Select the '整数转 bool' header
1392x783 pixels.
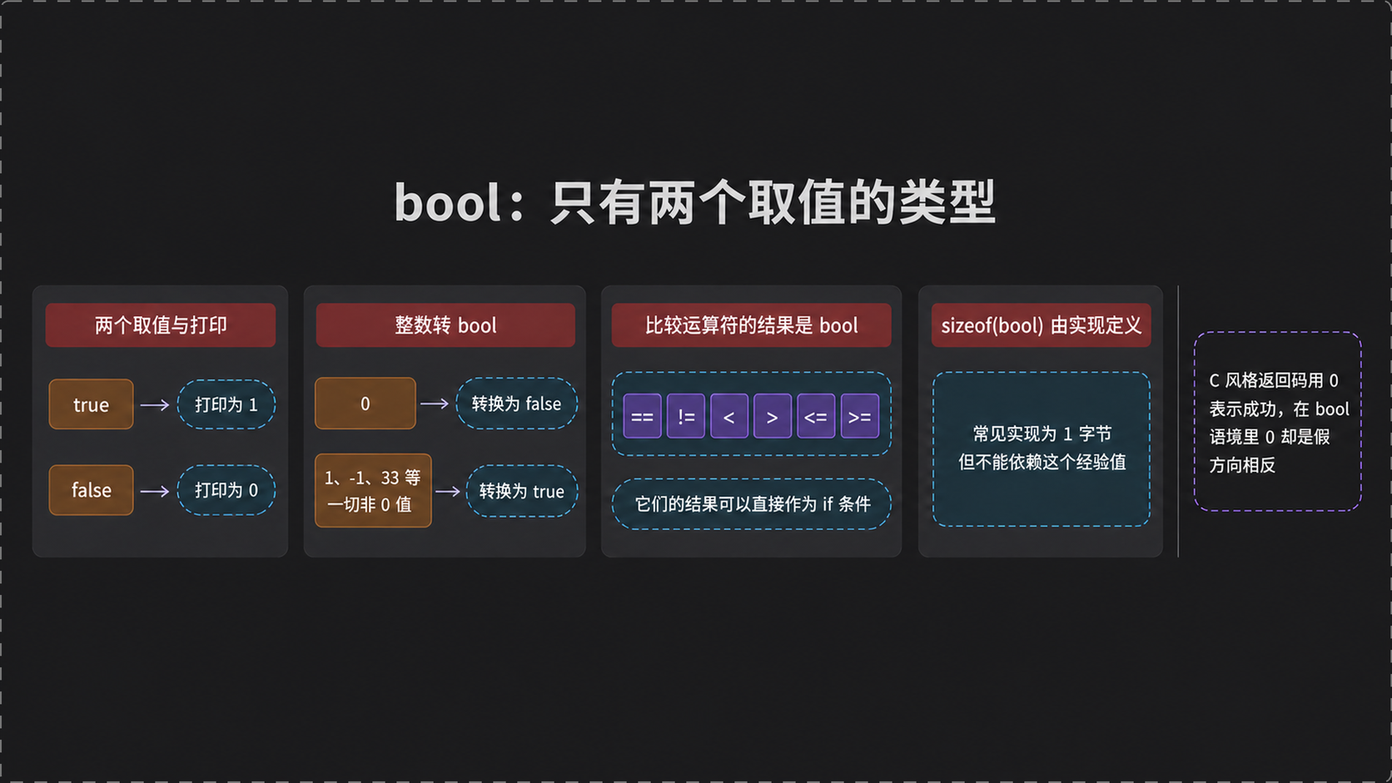coord(445,325)
